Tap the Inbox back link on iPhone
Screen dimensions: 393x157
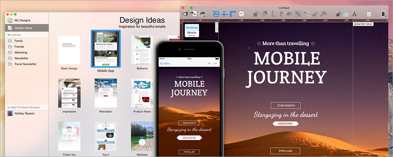(165, 64)
